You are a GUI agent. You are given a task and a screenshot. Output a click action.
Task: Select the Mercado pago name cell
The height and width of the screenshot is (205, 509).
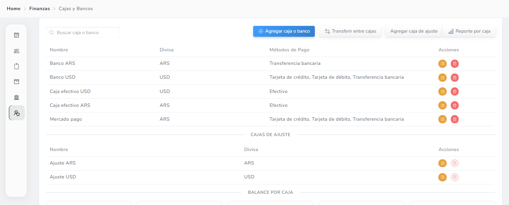coord(66,119)
